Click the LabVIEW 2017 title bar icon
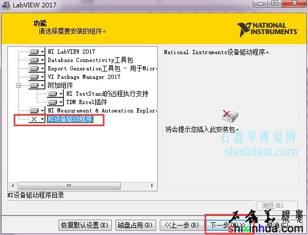The height and width of the screenshot is (235, 308). [6, 5]
